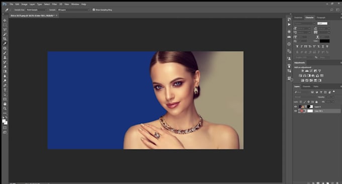This screenshot has height=184, width=342.
Task: Open the Sample All Layers dropdown
Action: (x=73, y=10)
